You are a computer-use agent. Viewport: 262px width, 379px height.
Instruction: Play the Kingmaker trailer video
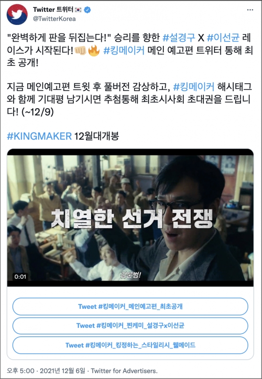[130, 218]
